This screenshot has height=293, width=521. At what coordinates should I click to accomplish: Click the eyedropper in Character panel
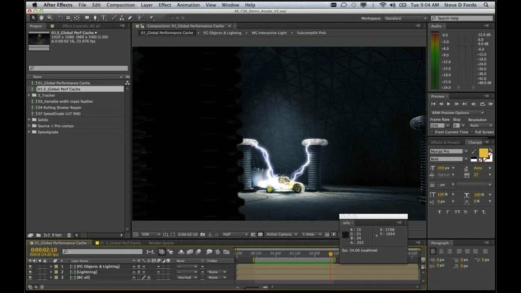473,151
